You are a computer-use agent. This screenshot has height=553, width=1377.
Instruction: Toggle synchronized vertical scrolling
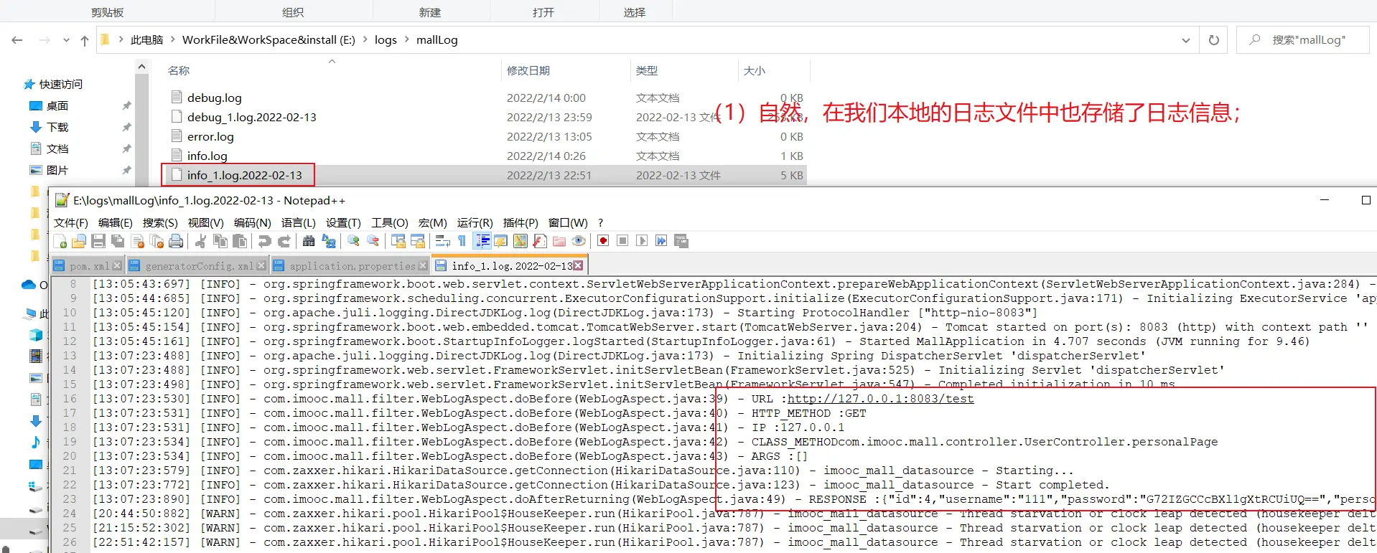click(398, 241)
